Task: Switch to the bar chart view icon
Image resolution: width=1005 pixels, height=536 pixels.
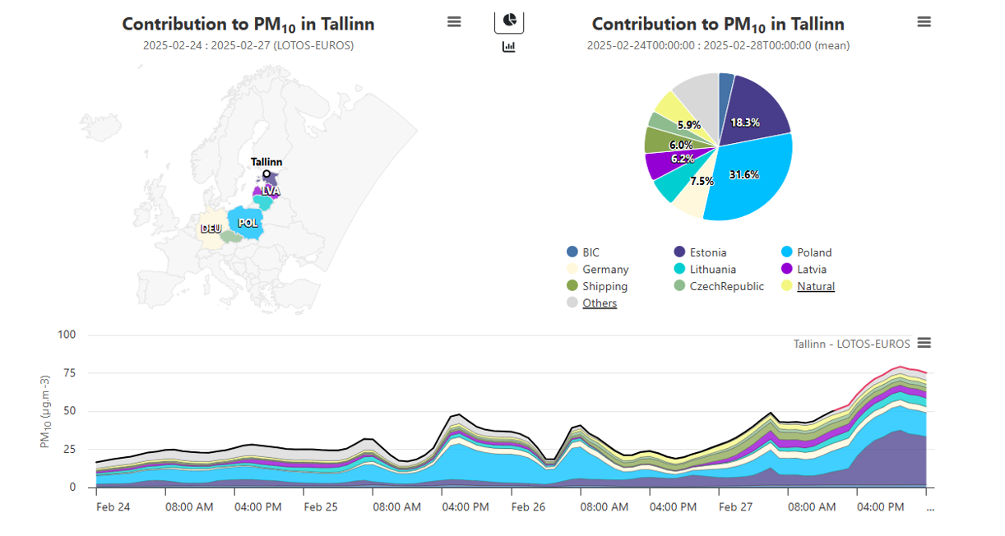Action: click(509, 47)
